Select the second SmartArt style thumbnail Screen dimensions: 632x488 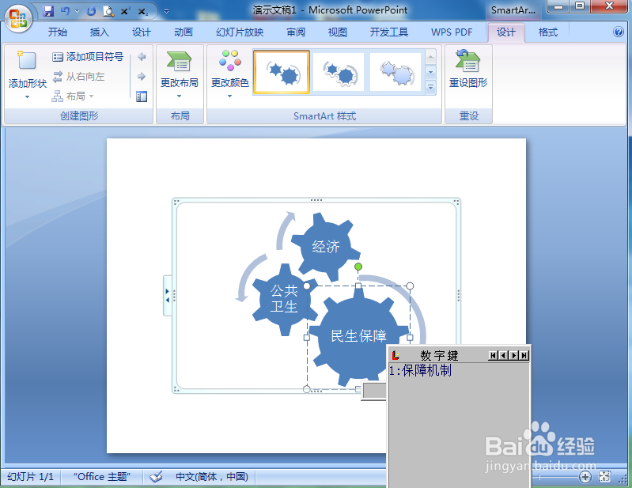pyautogui.click(x=339, y=72)
